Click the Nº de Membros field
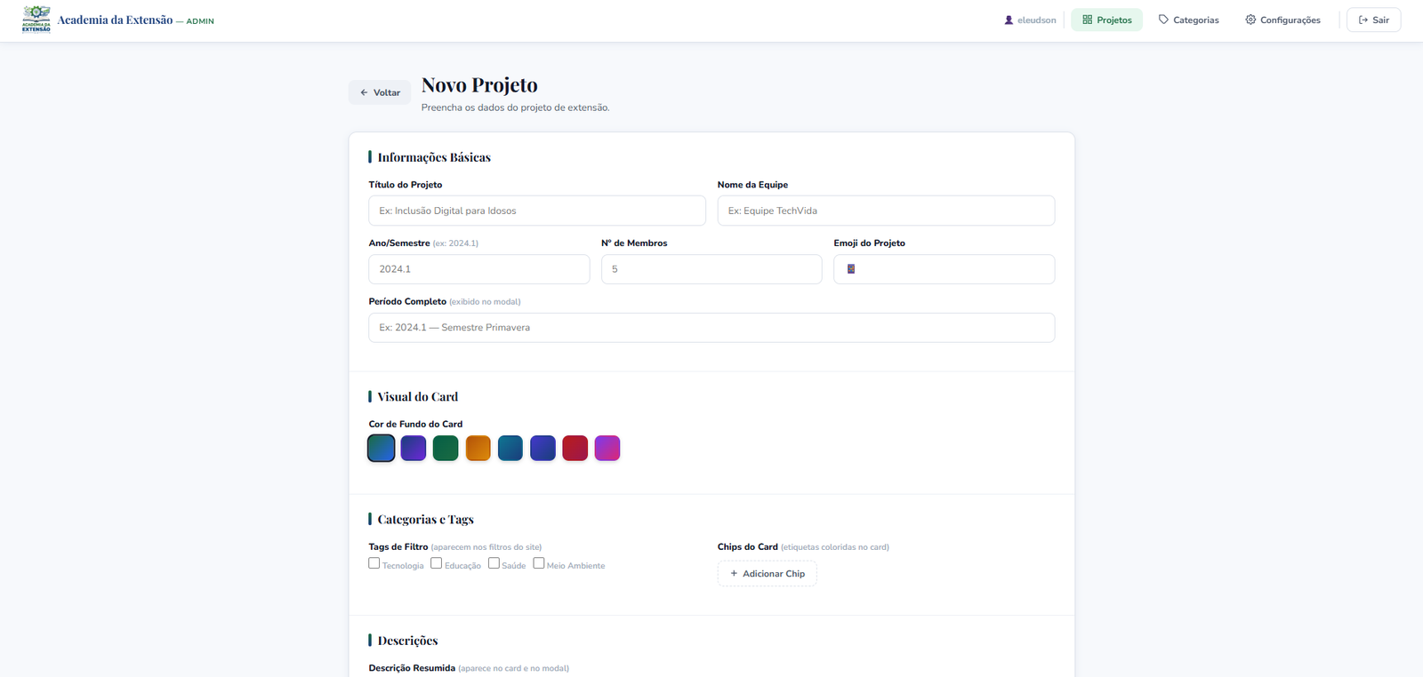The image size is (1423, 677). [x=711, y=269]
